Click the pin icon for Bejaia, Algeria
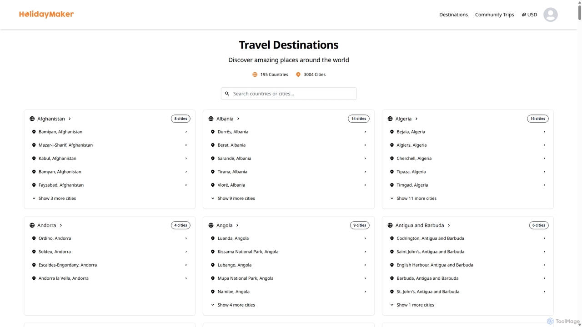This screenshot has width=582, height=327. [392, 132]
